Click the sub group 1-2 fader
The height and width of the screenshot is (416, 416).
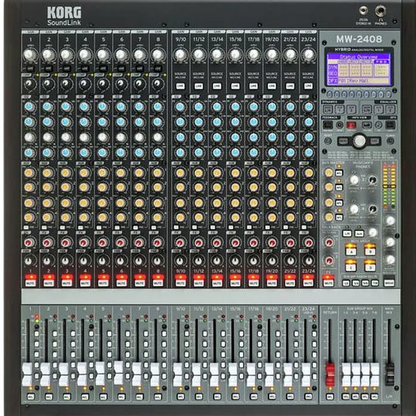pyautogui.click(x=346, y=374)
